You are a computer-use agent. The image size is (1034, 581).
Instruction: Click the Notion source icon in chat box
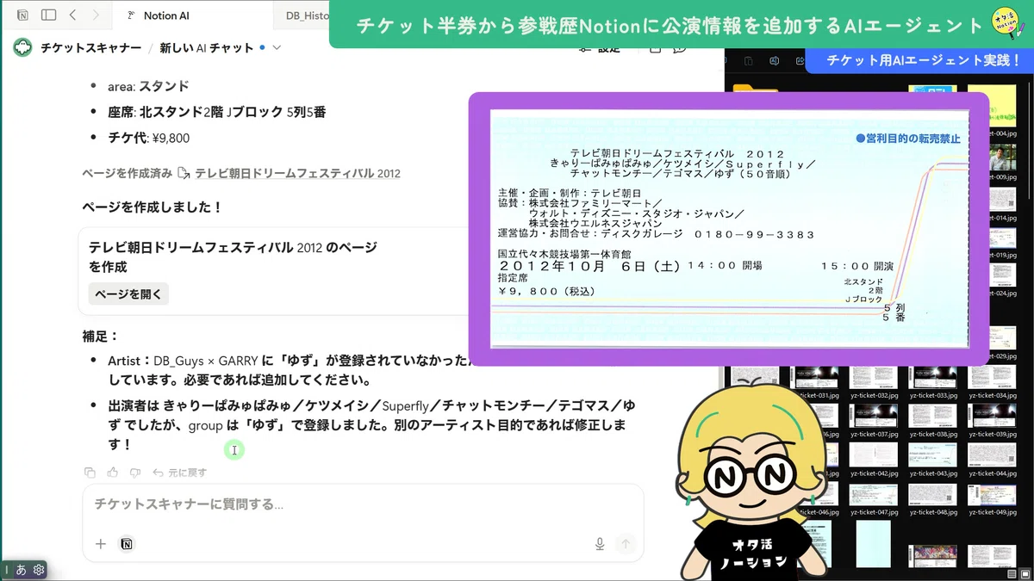(x=127, y=544)
